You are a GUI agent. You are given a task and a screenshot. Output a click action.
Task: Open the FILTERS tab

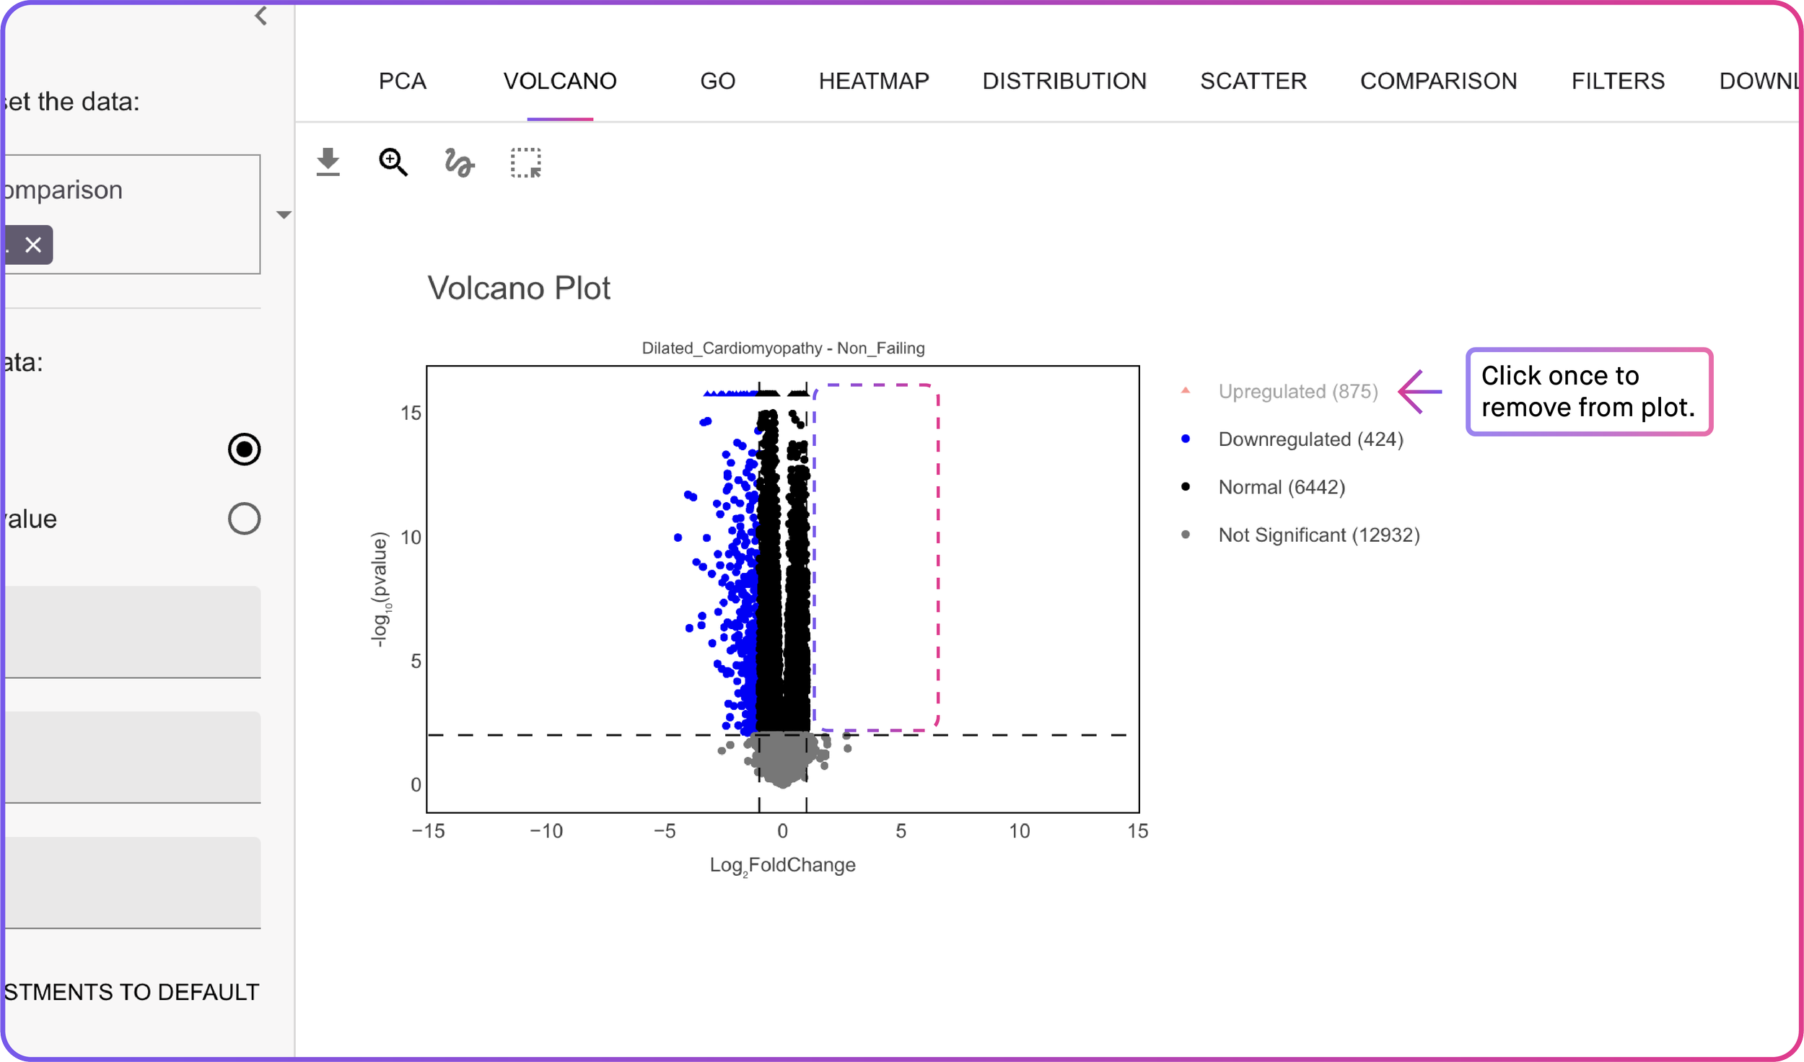click(1616, 81)
